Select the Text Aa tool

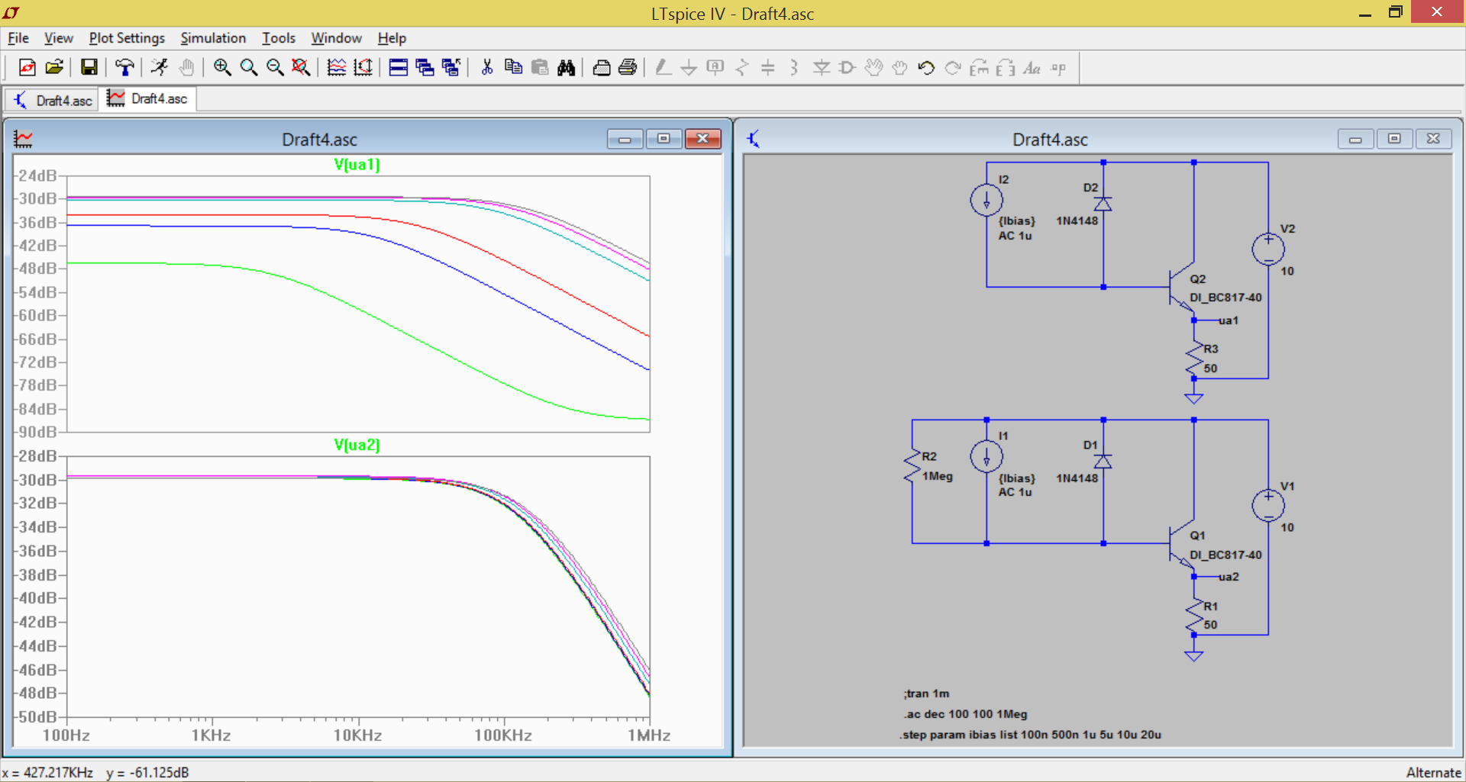click(1032, 68)
